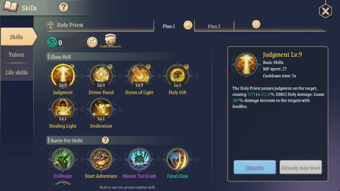Select the Divine Hand skill icon

tap(101, 76)
